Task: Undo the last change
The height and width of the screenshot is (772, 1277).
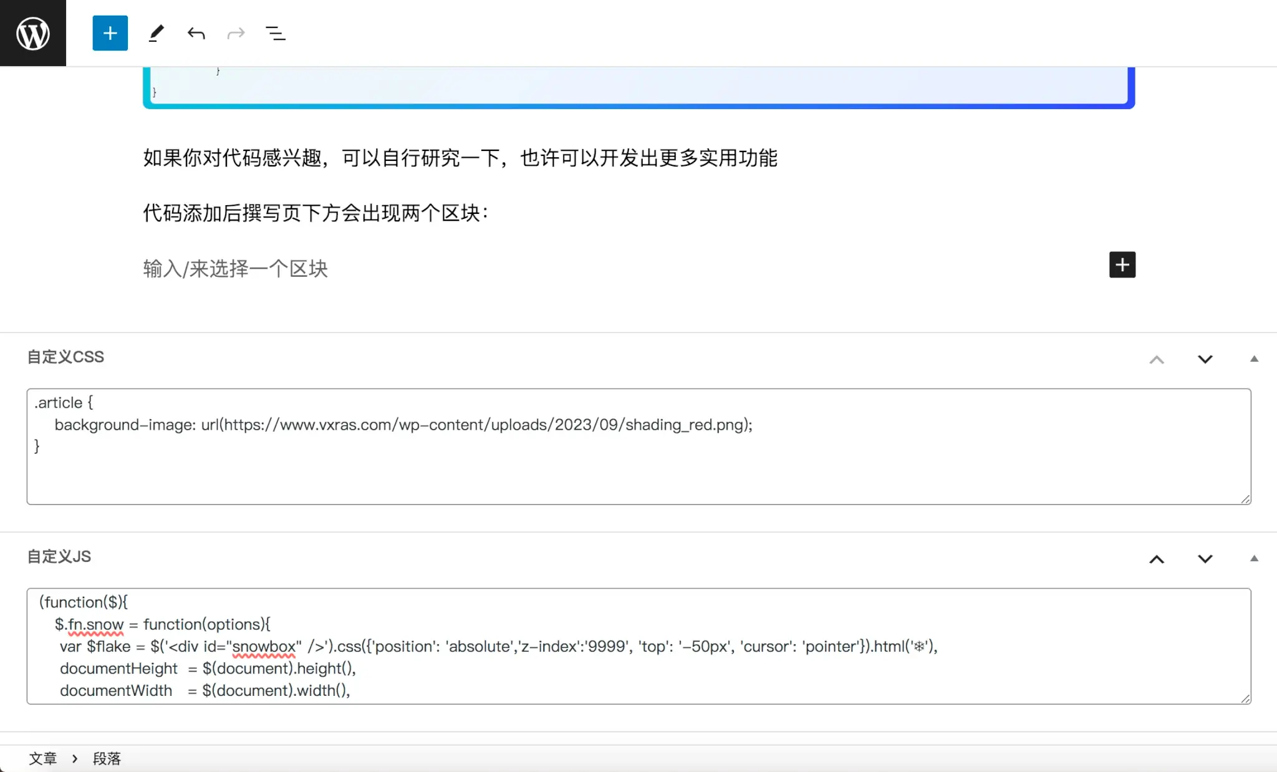Action: [x=196, y=33]
